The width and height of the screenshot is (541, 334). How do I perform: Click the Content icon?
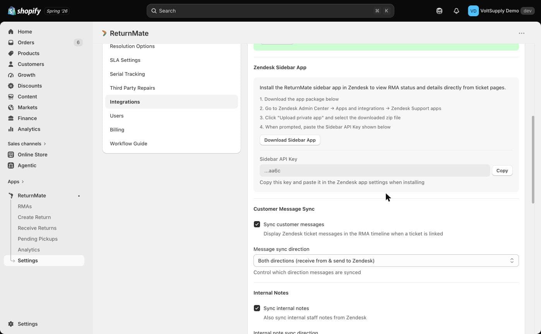(x=11, y=97)
